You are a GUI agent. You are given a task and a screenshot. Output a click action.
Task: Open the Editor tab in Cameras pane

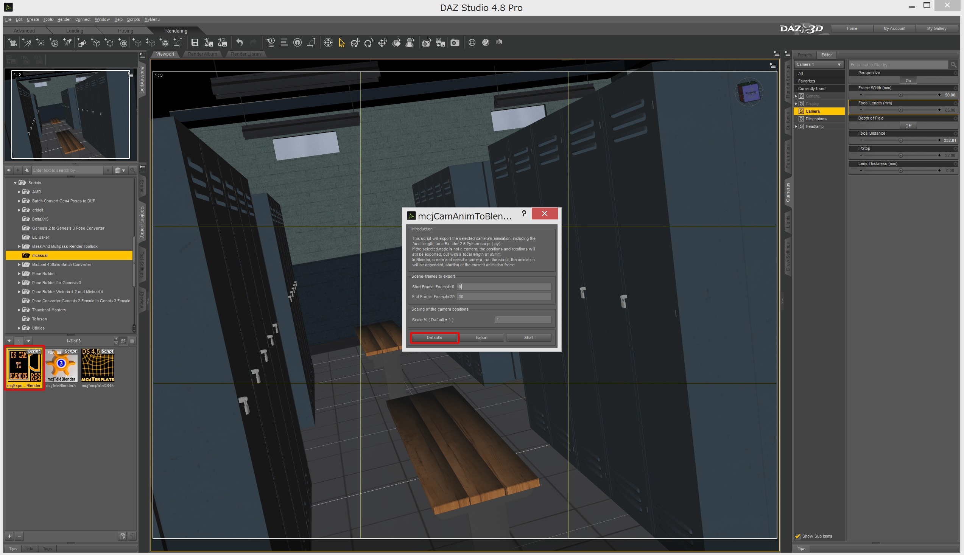coord(826,55)
